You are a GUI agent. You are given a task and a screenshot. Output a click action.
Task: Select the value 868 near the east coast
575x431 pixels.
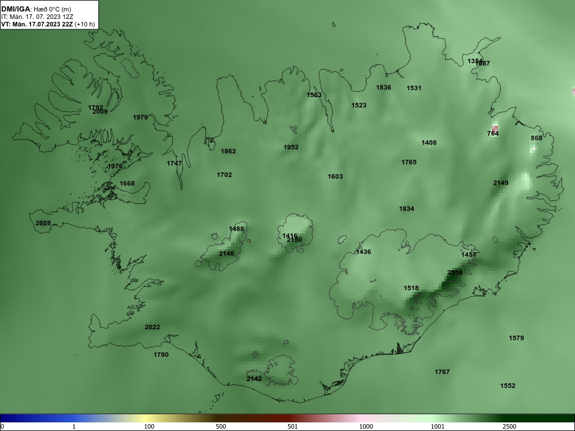click(x=536, y=138)
